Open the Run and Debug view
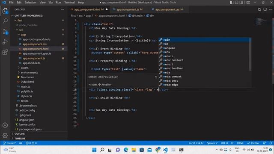 [x=5, y=42]
